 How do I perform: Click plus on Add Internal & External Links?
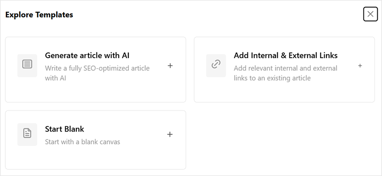(x=360, y=66)
